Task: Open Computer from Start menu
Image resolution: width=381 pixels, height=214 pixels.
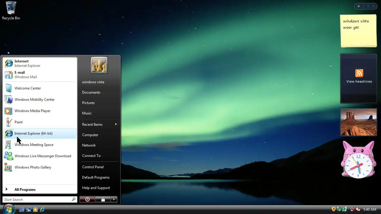Action: point(99,135)
